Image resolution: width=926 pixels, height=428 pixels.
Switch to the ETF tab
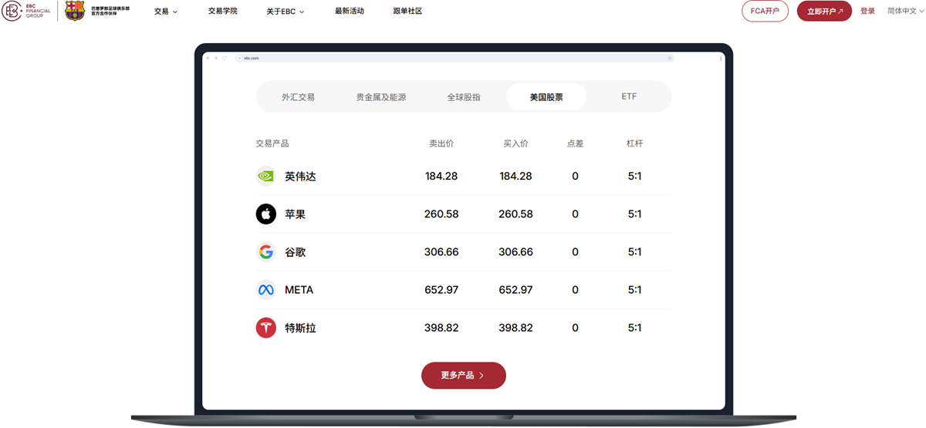click(x=629, y=97)
